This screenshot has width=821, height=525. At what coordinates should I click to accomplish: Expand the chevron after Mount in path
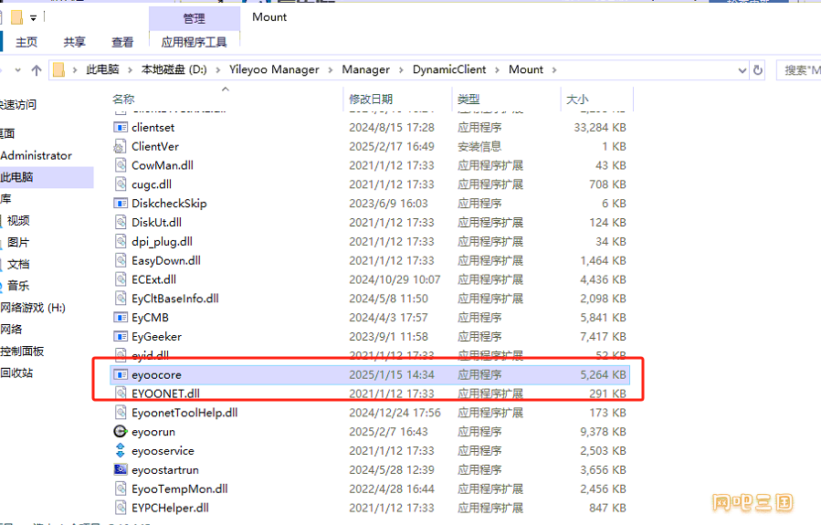coord(554,69)
